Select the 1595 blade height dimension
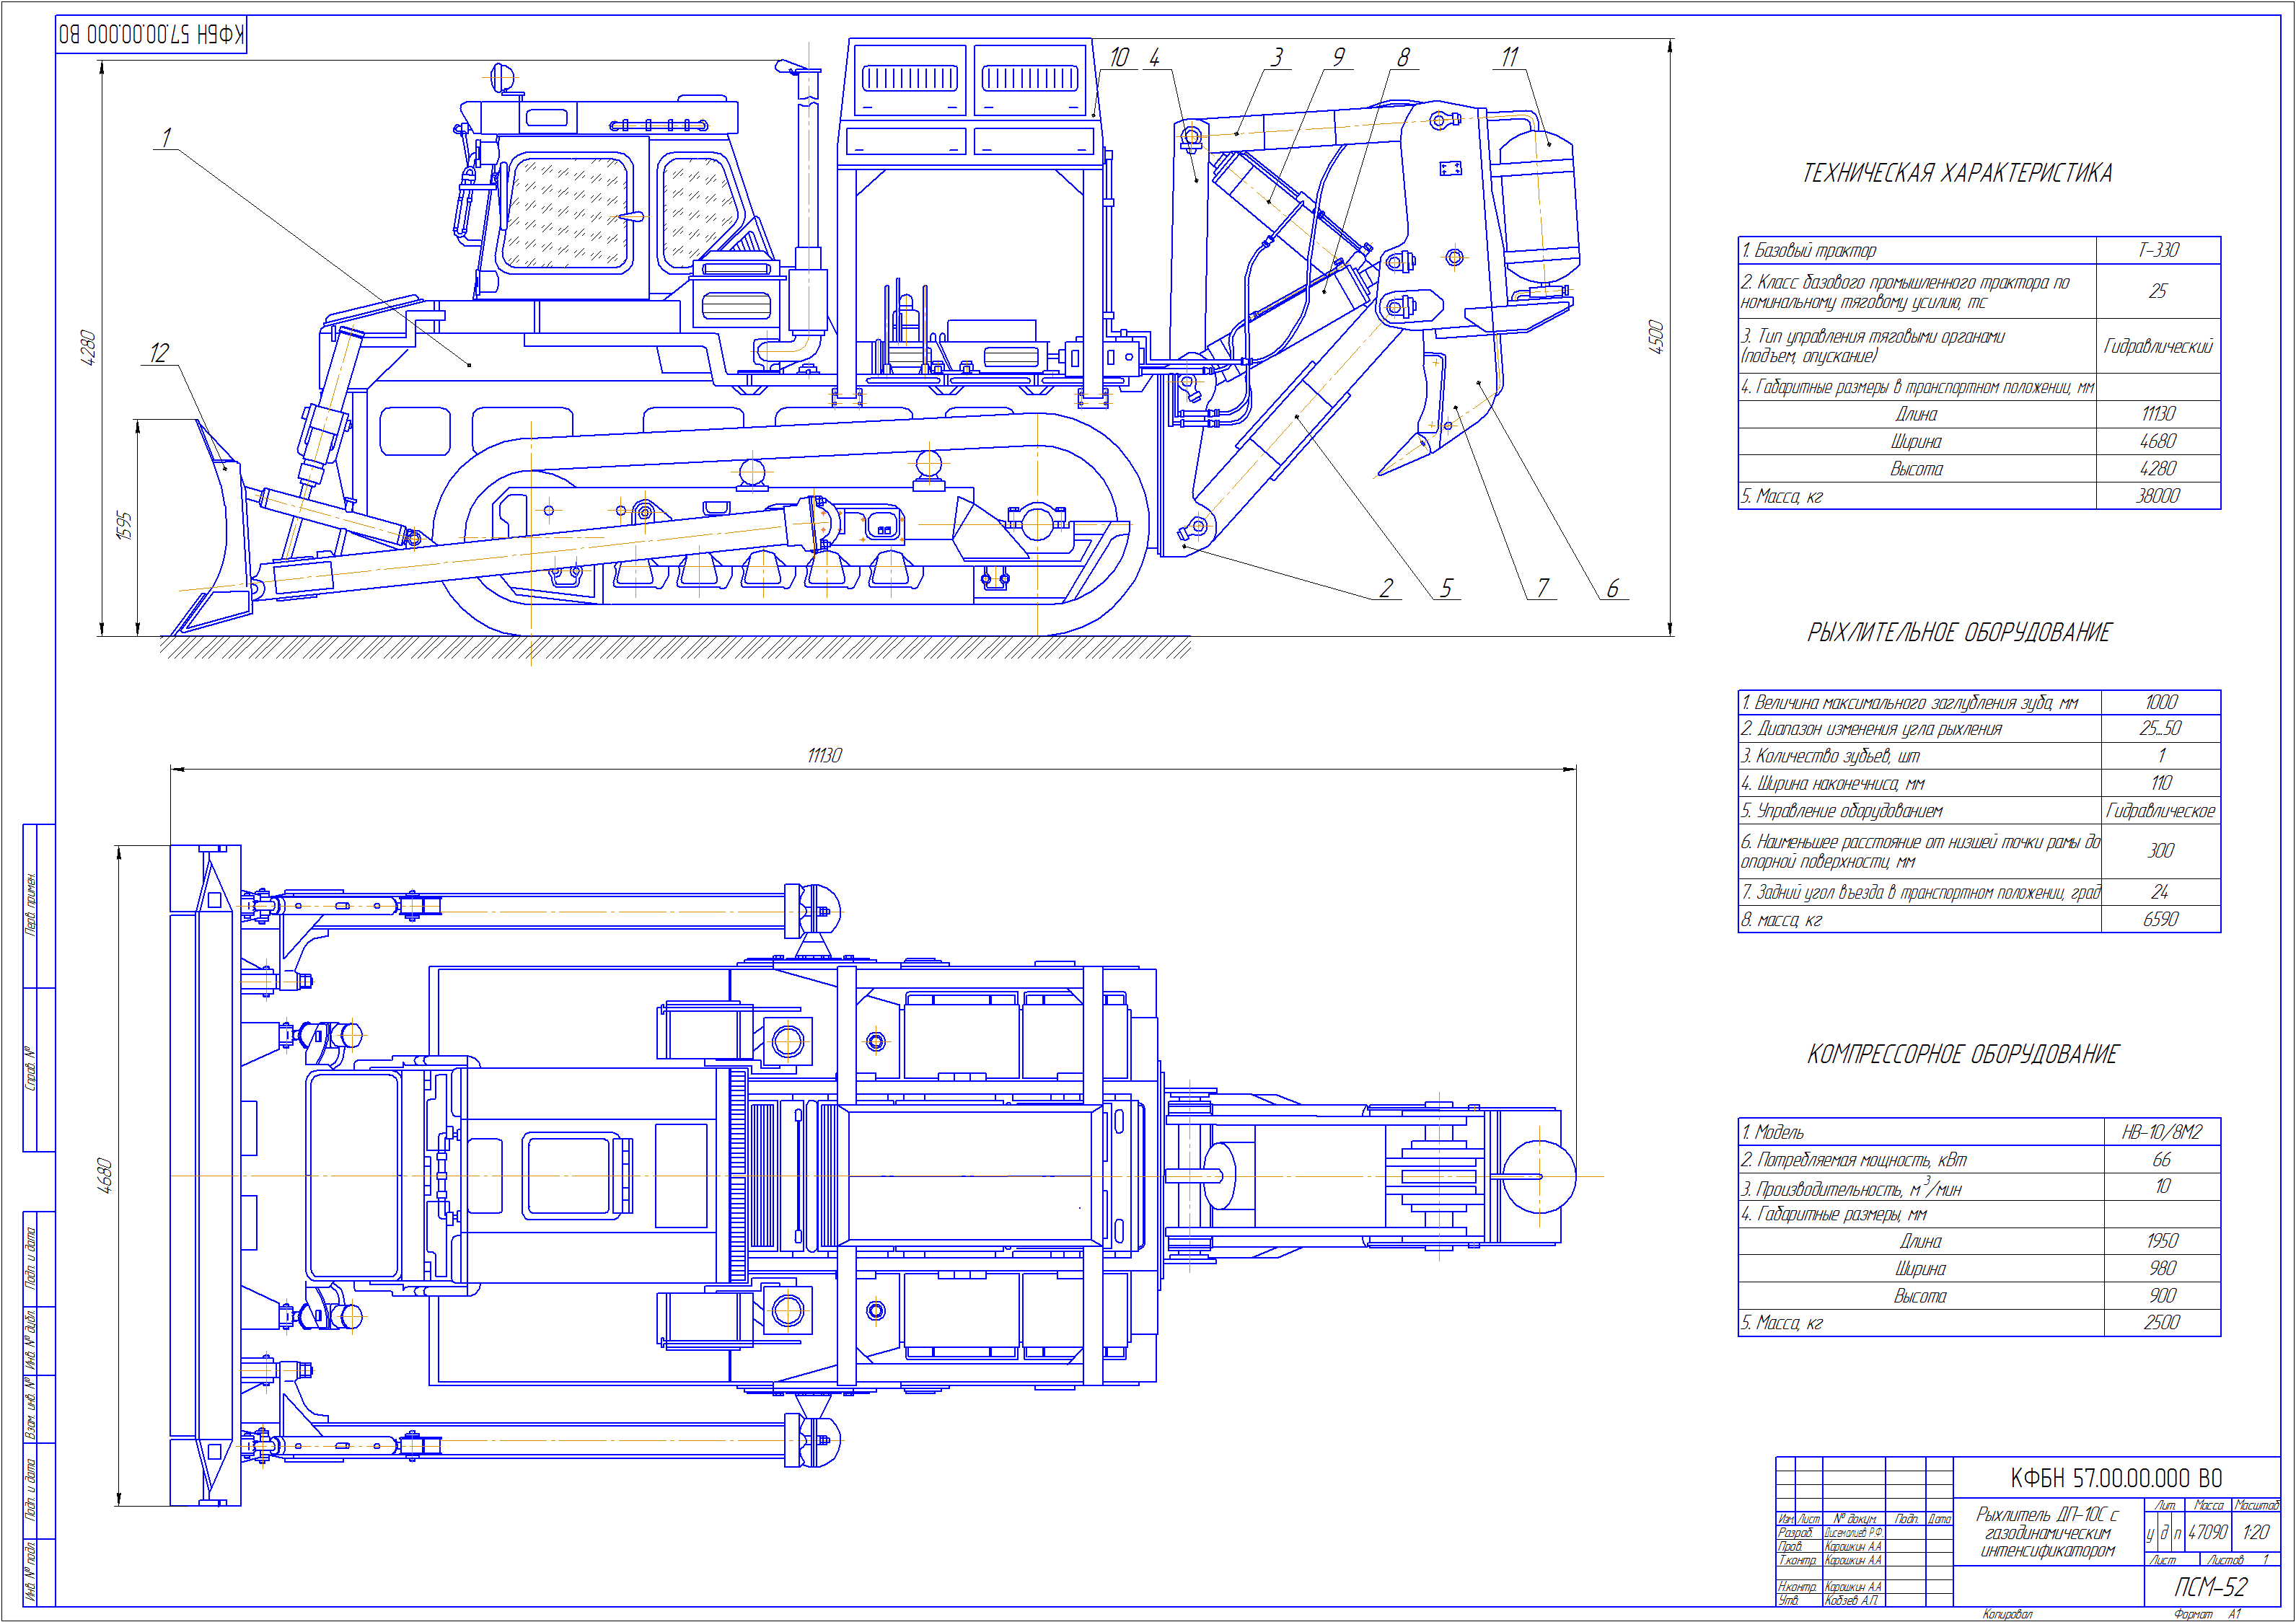Viewport: 2296px width, 1622px height. click(x=123, y=526)
